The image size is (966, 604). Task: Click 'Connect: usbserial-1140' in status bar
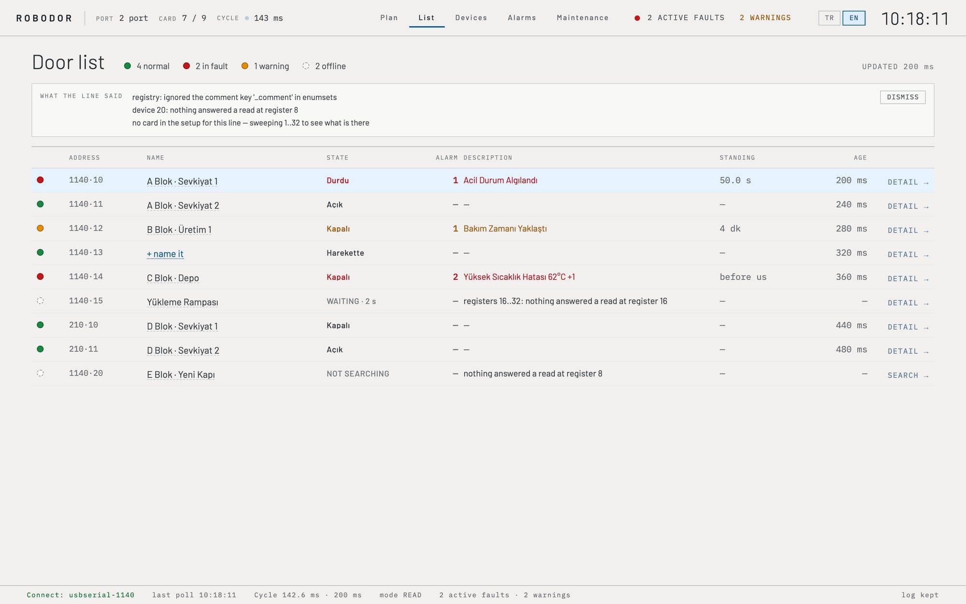pyautogui.click(x=81, y=595)
